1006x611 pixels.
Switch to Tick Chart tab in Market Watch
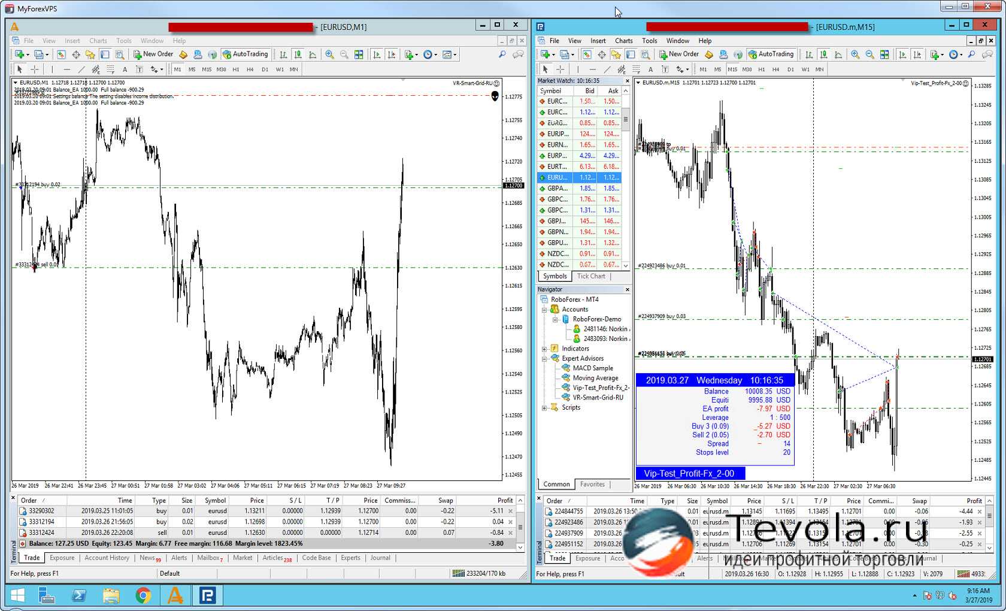pyautogui.click(x=591, y=276)
